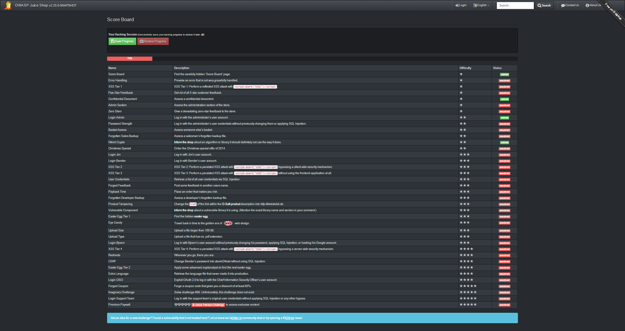The image size is (625, 331).
Task: Click the solved badge for Weird Crypto
Action: [504, 142]
